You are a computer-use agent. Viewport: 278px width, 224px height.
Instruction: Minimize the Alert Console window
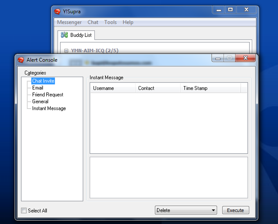pos(218,58)
